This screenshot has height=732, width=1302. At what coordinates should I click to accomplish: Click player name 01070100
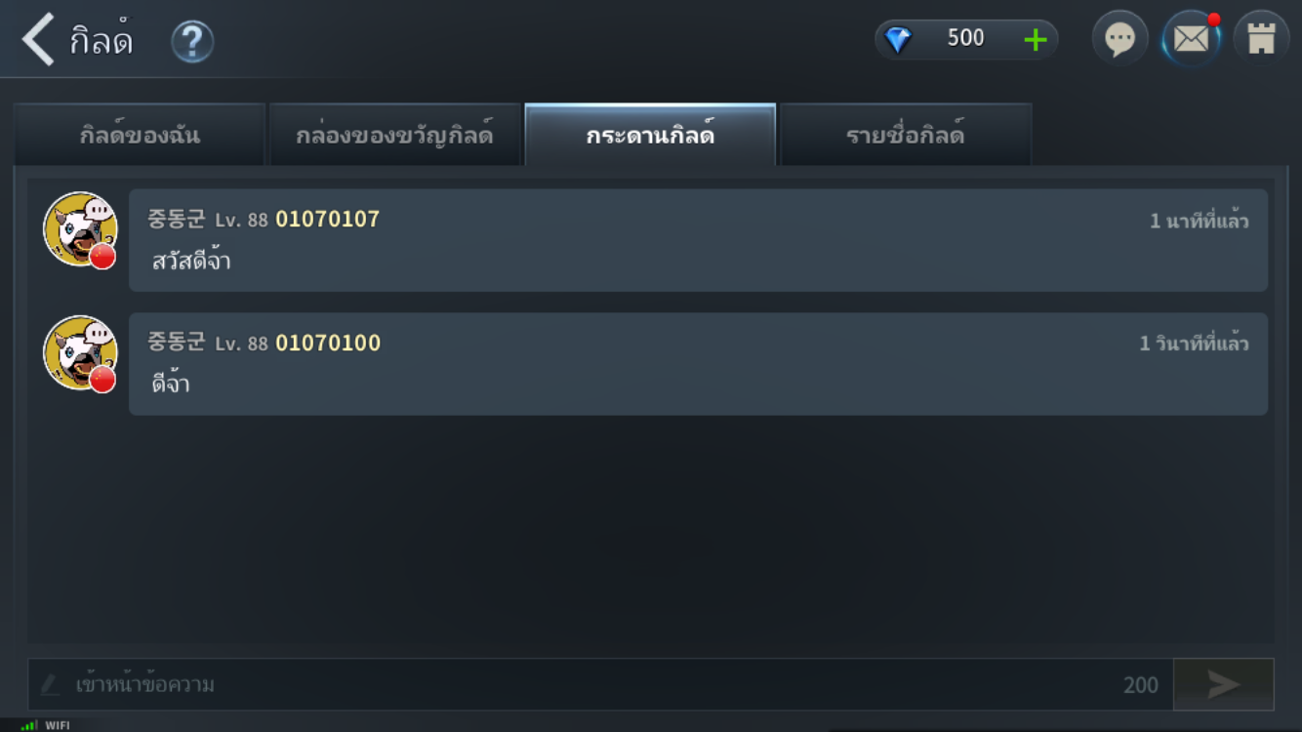[x=327, y=343]
